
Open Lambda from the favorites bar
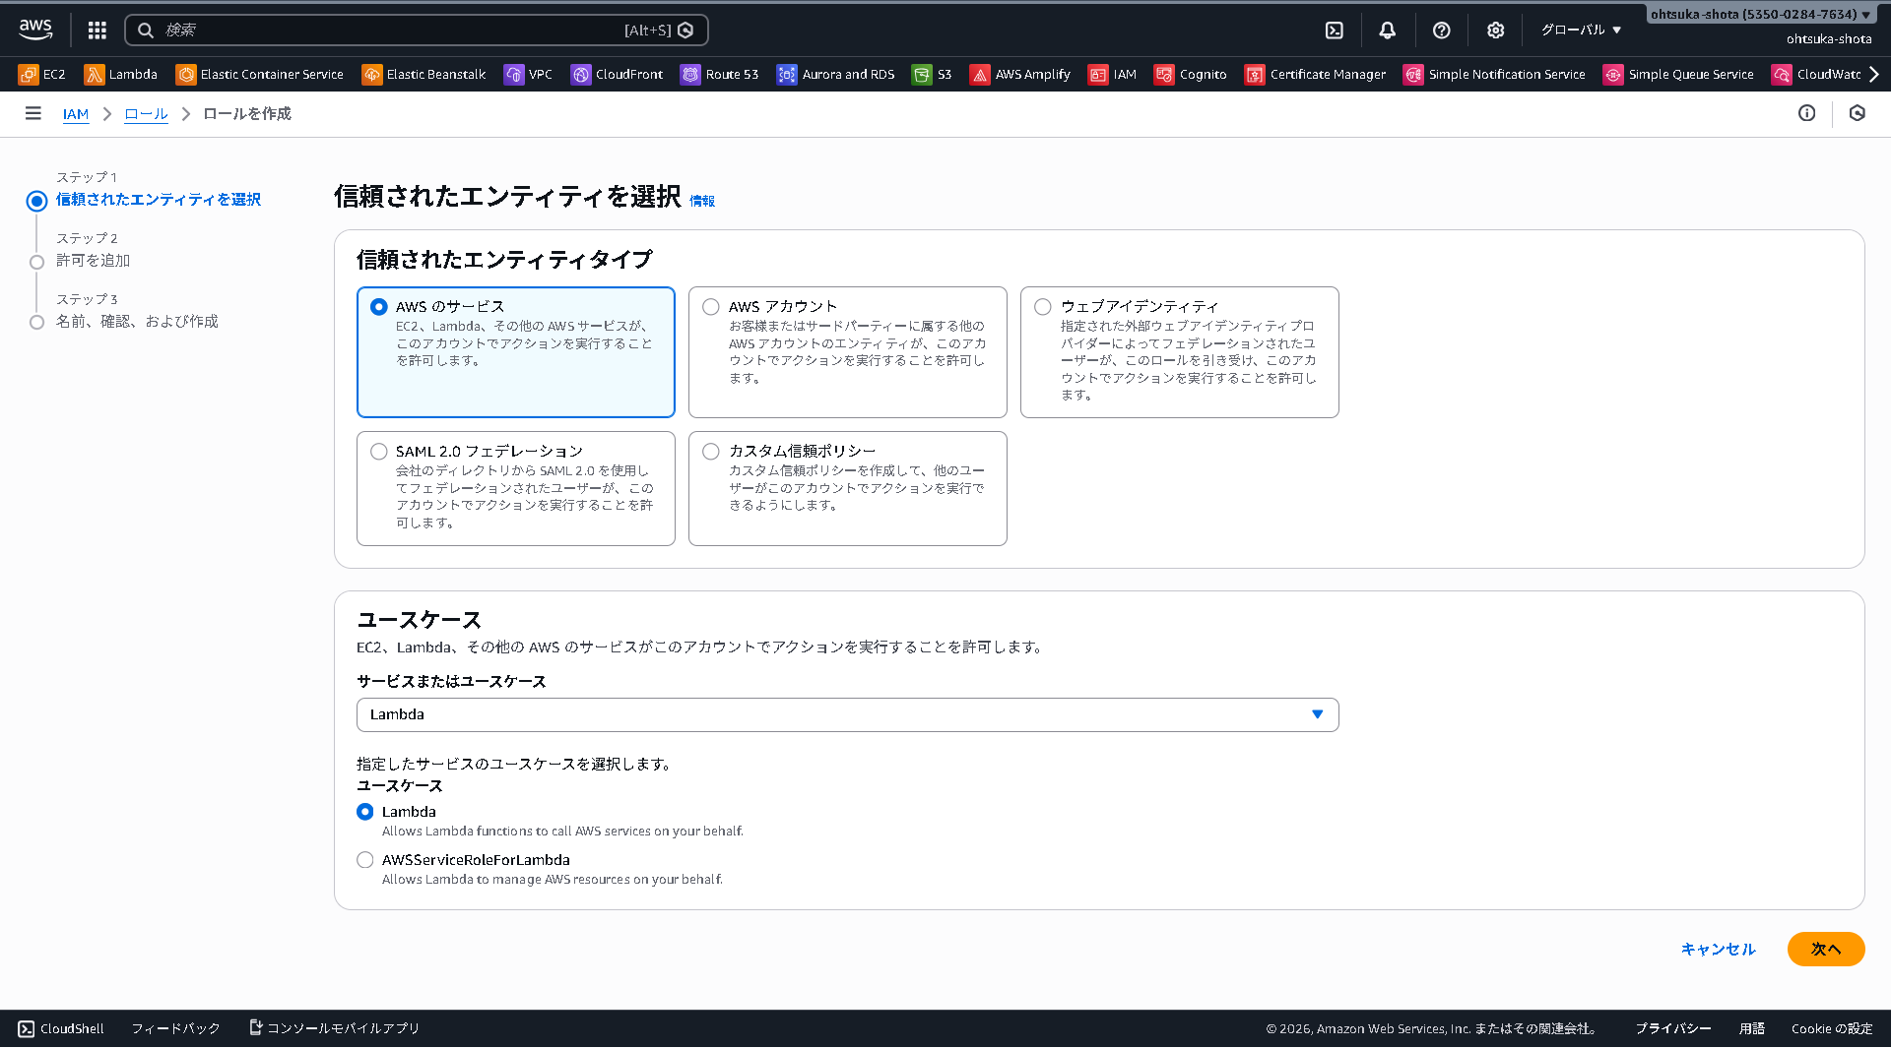120,74
